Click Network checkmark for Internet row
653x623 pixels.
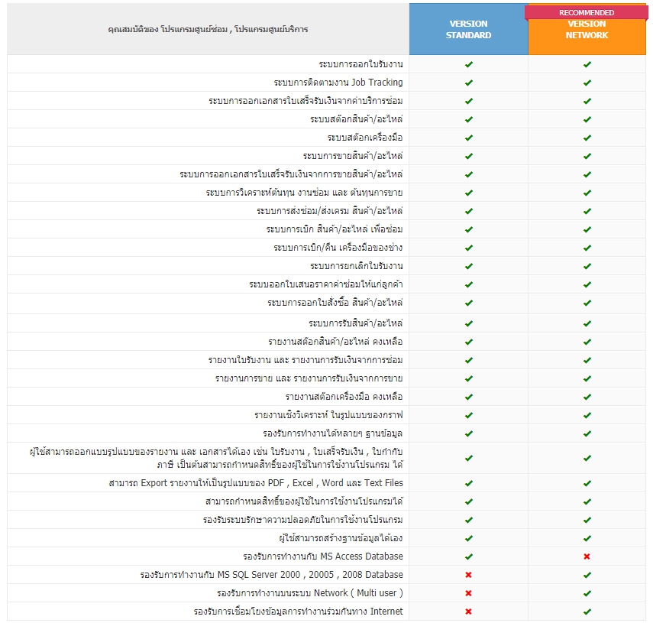coord(587,612)
